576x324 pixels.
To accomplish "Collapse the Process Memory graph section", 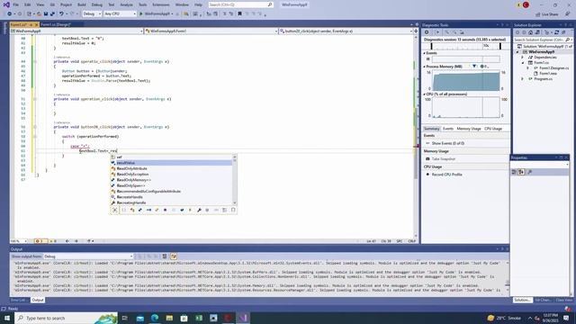I will [x=424, y=67].
